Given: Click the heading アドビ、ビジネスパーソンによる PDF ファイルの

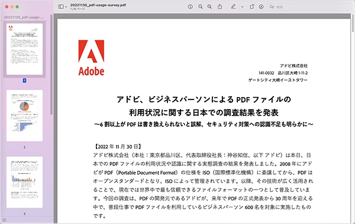Looking at the screenshot, I should pyautogui.click(x=204, y=100).
